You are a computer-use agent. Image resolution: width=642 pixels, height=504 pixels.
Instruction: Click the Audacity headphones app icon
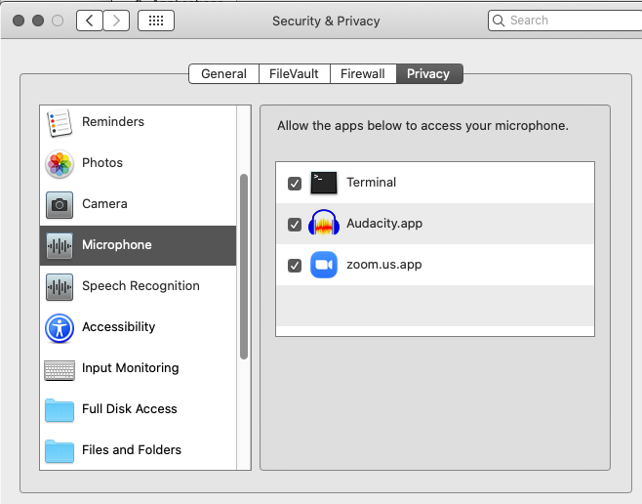324,223
